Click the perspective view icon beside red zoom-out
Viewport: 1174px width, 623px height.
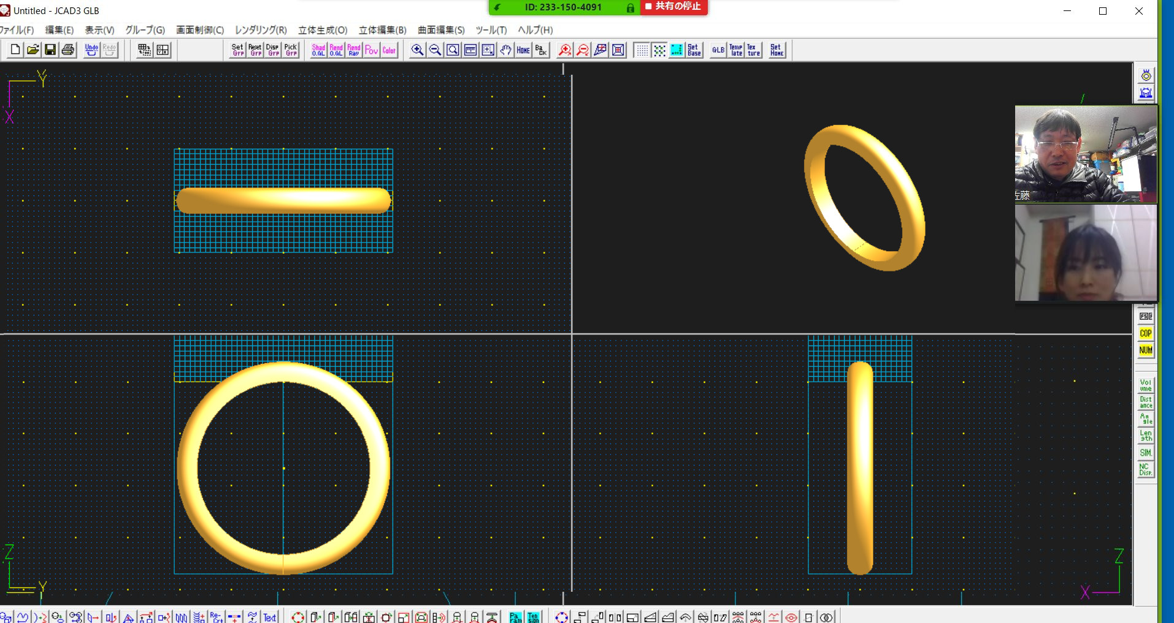[x=600, y=50]
